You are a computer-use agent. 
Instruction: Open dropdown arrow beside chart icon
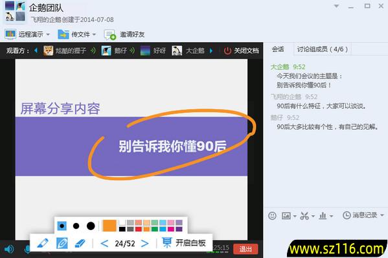coord(332,216)
